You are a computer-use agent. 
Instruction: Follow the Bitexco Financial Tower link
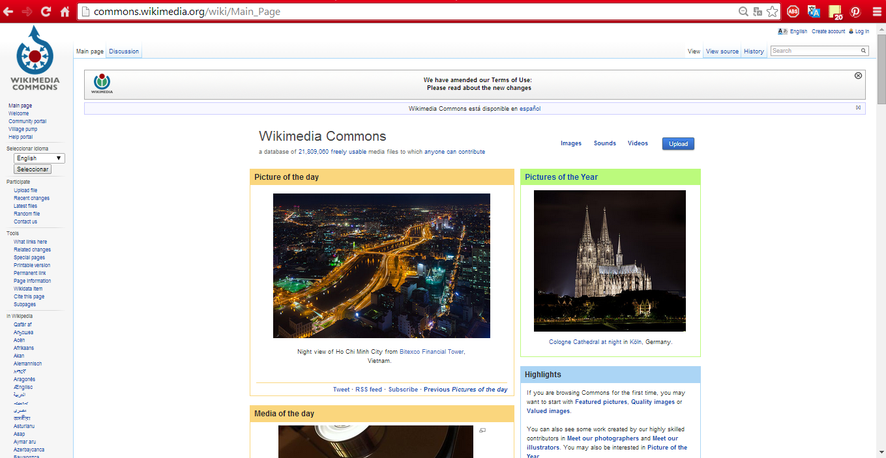(x=432, y=352)
